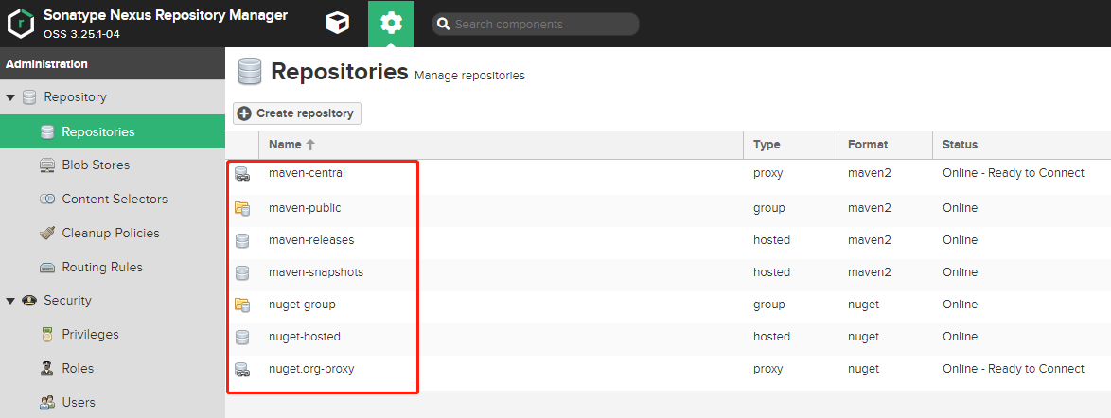Click the nuget-hosted database icon
This screenshot has width=1111, height=418.
(x=242, y=337)
